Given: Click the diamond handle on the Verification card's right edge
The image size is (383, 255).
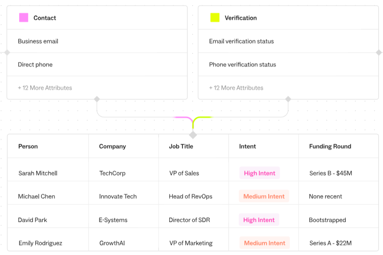Looking at the screenshot, I should [379, 53].
